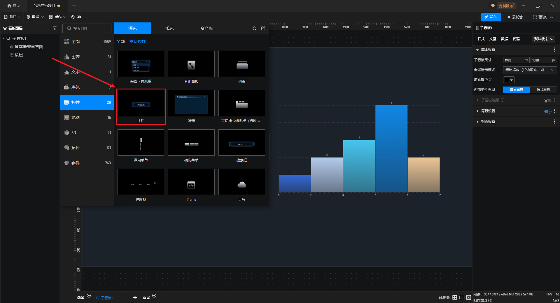The width and height of the screenshot is (560, 303).
Task: Toggle the 子看板轮播 switch
Action: [547, 101]
